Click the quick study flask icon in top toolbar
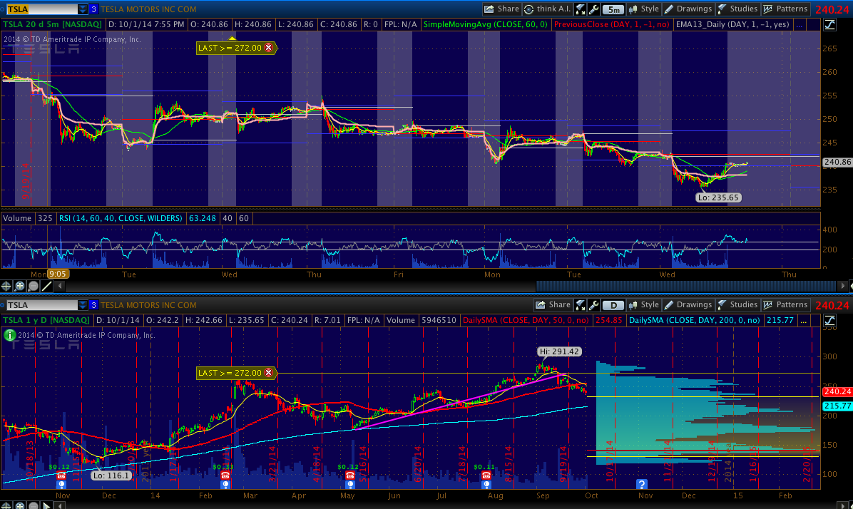 tap(581, 9)
